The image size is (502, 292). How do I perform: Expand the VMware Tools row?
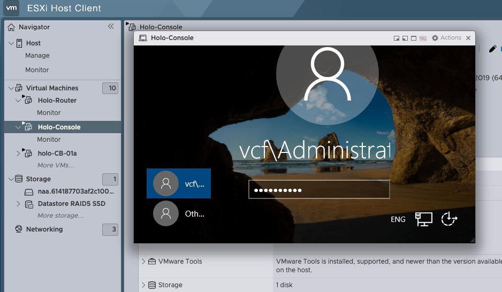tap(143, 262)
